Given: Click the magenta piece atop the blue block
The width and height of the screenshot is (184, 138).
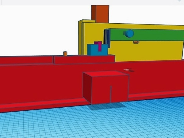Looking at the screenshot, I should pyautogui.click(x=99, y=45).
